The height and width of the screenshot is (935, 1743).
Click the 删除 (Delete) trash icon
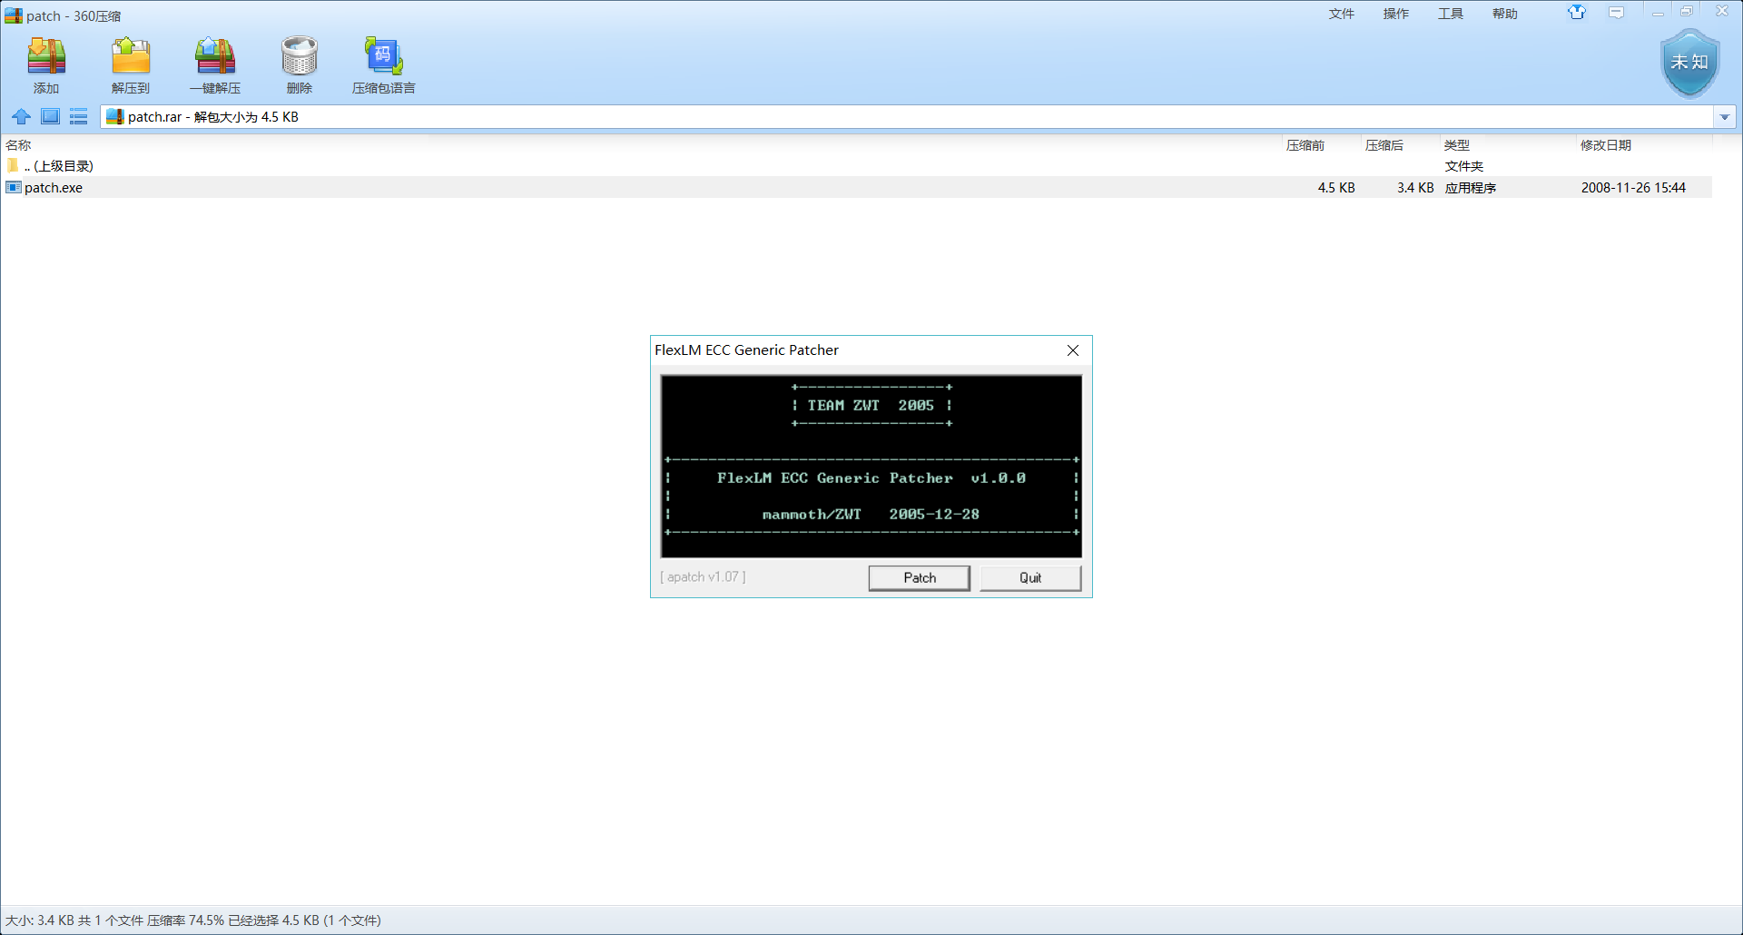(x=300, y=56)
